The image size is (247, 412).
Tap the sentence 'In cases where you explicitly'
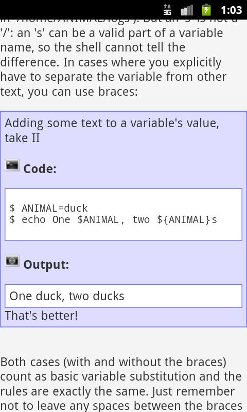point(142,62)
